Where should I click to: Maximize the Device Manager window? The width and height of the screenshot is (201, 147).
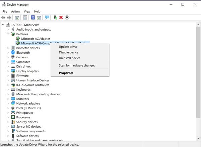click(183, 4)
